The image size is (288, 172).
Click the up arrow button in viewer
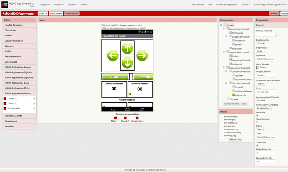[127, 49]
